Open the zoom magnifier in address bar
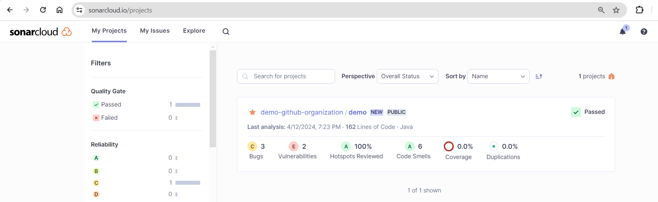The height and width of the screenshot is (202, 658). (x=601, y=10)
